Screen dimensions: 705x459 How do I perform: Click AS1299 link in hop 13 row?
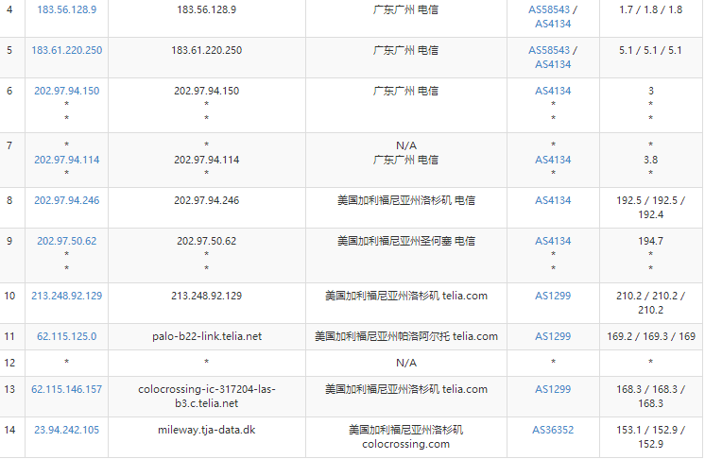click(x=553, y=389)
